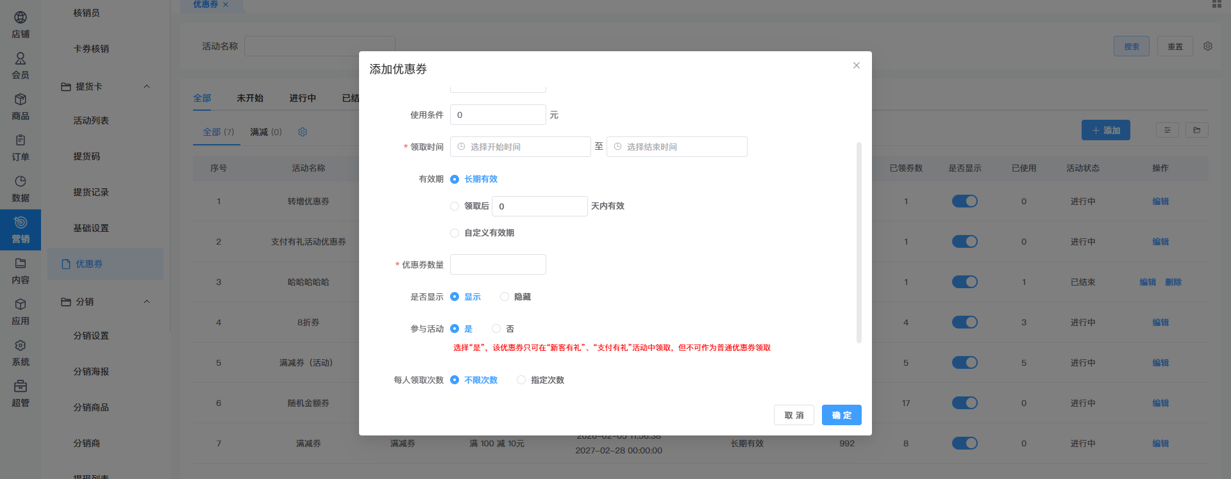The height and width of the screenshot is (479, 1231).
Task: Switch to the 全部 status tab
Action: pos(202,98)
